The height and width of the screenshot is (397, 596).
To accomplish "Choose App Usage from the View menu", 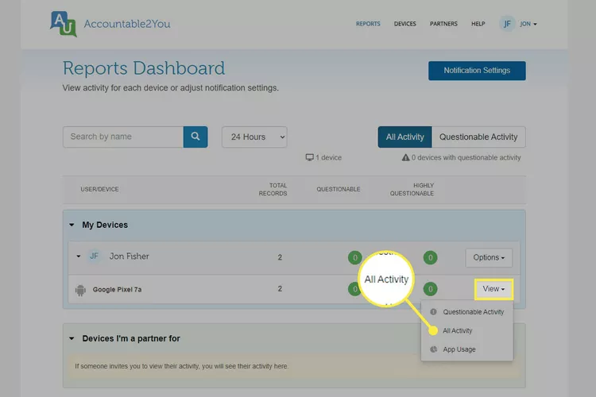I will pyautogui.click(x=459, y=349).
